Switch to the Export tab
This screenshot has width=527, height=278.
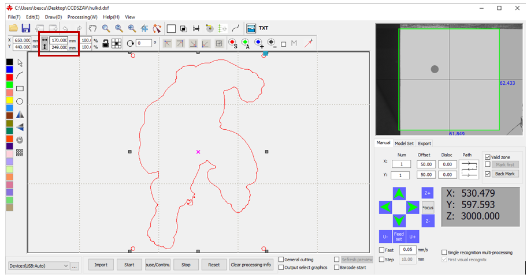[x=425, y=143]
